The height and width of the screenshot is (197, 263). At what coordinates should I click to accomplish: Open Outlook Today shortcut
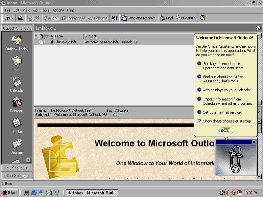tap(17, 41)
